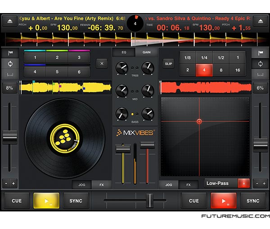The image size is (270, 229).
Task: Click the crossfader handle
Action: coord(150,200)
